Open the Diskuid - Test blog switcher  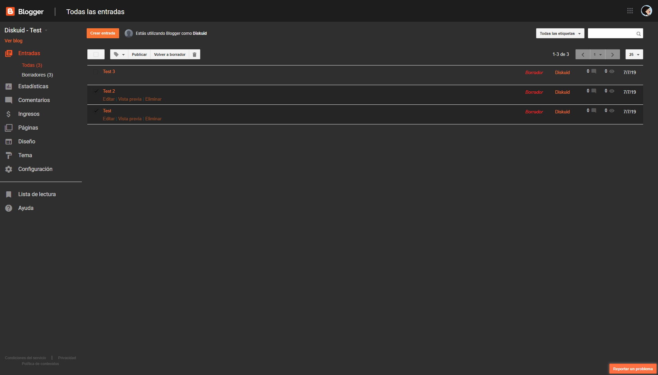(x=26, y=30)
